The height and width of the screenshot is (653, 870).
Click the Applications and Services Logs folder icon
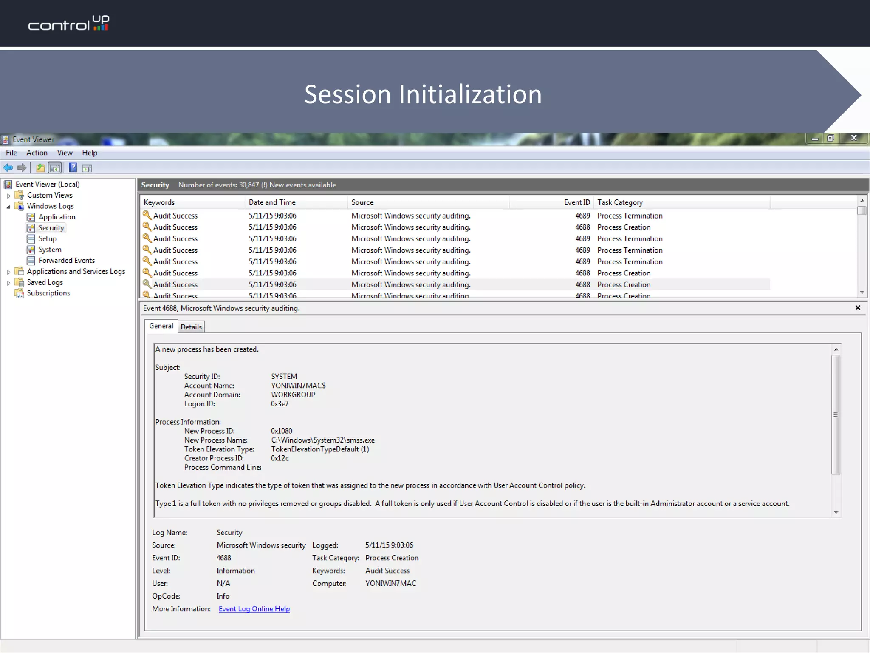pyautogui.click(x=19, y=271)
